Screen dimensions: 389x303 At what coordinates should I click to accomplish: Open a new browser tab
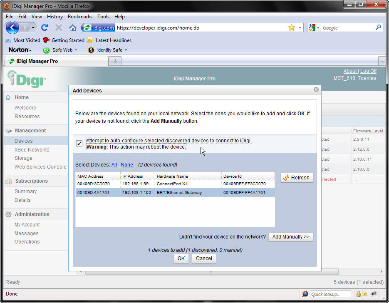tap(115, 61)
